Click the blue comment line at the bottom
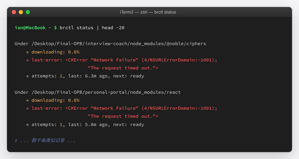This screenshot has height=159, width=299. click(x=45, y=140)
